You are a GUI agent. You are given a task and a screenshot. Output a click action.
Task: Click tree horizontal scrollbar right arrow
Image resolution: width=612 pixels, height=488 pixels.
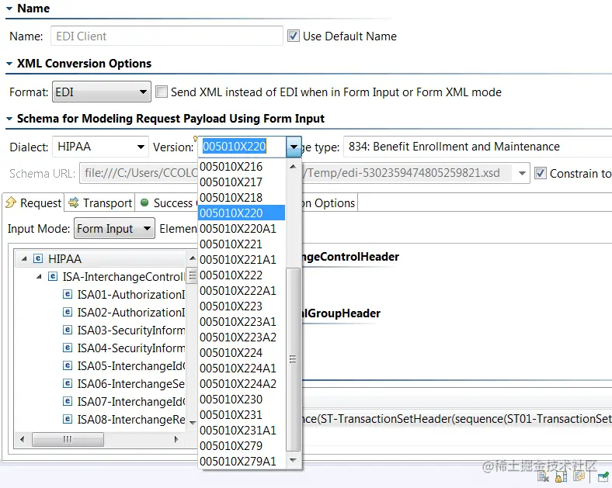[x=176, y=439]
